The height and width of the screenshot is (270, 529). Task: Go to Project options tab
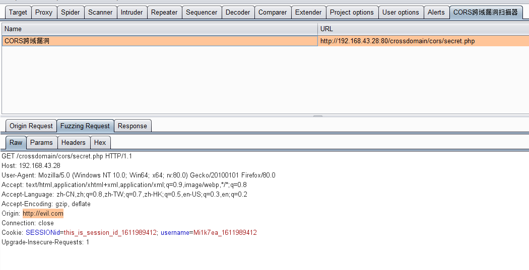352,12
